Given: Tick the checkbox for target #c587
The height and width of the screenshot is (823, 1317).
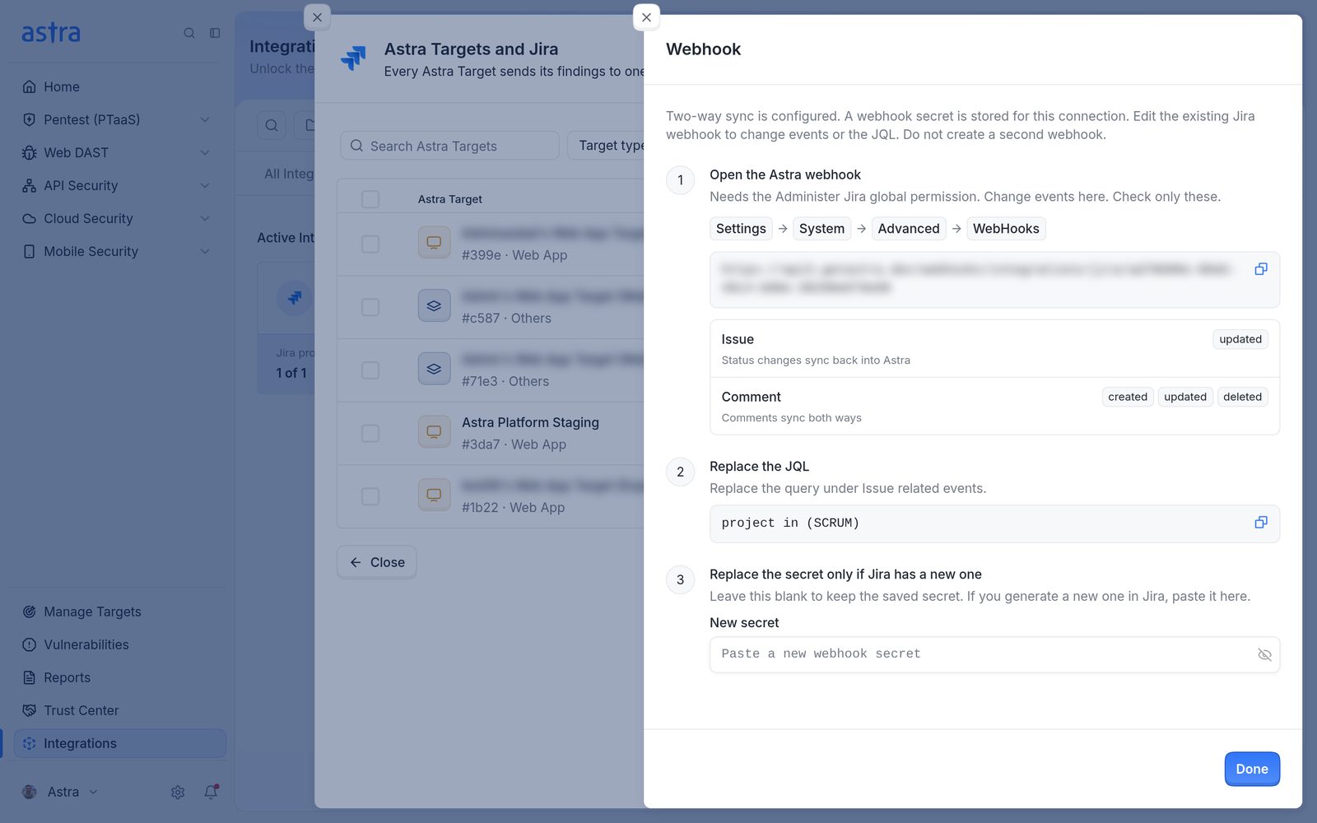Looking at the screenshot, I should 370,307.
